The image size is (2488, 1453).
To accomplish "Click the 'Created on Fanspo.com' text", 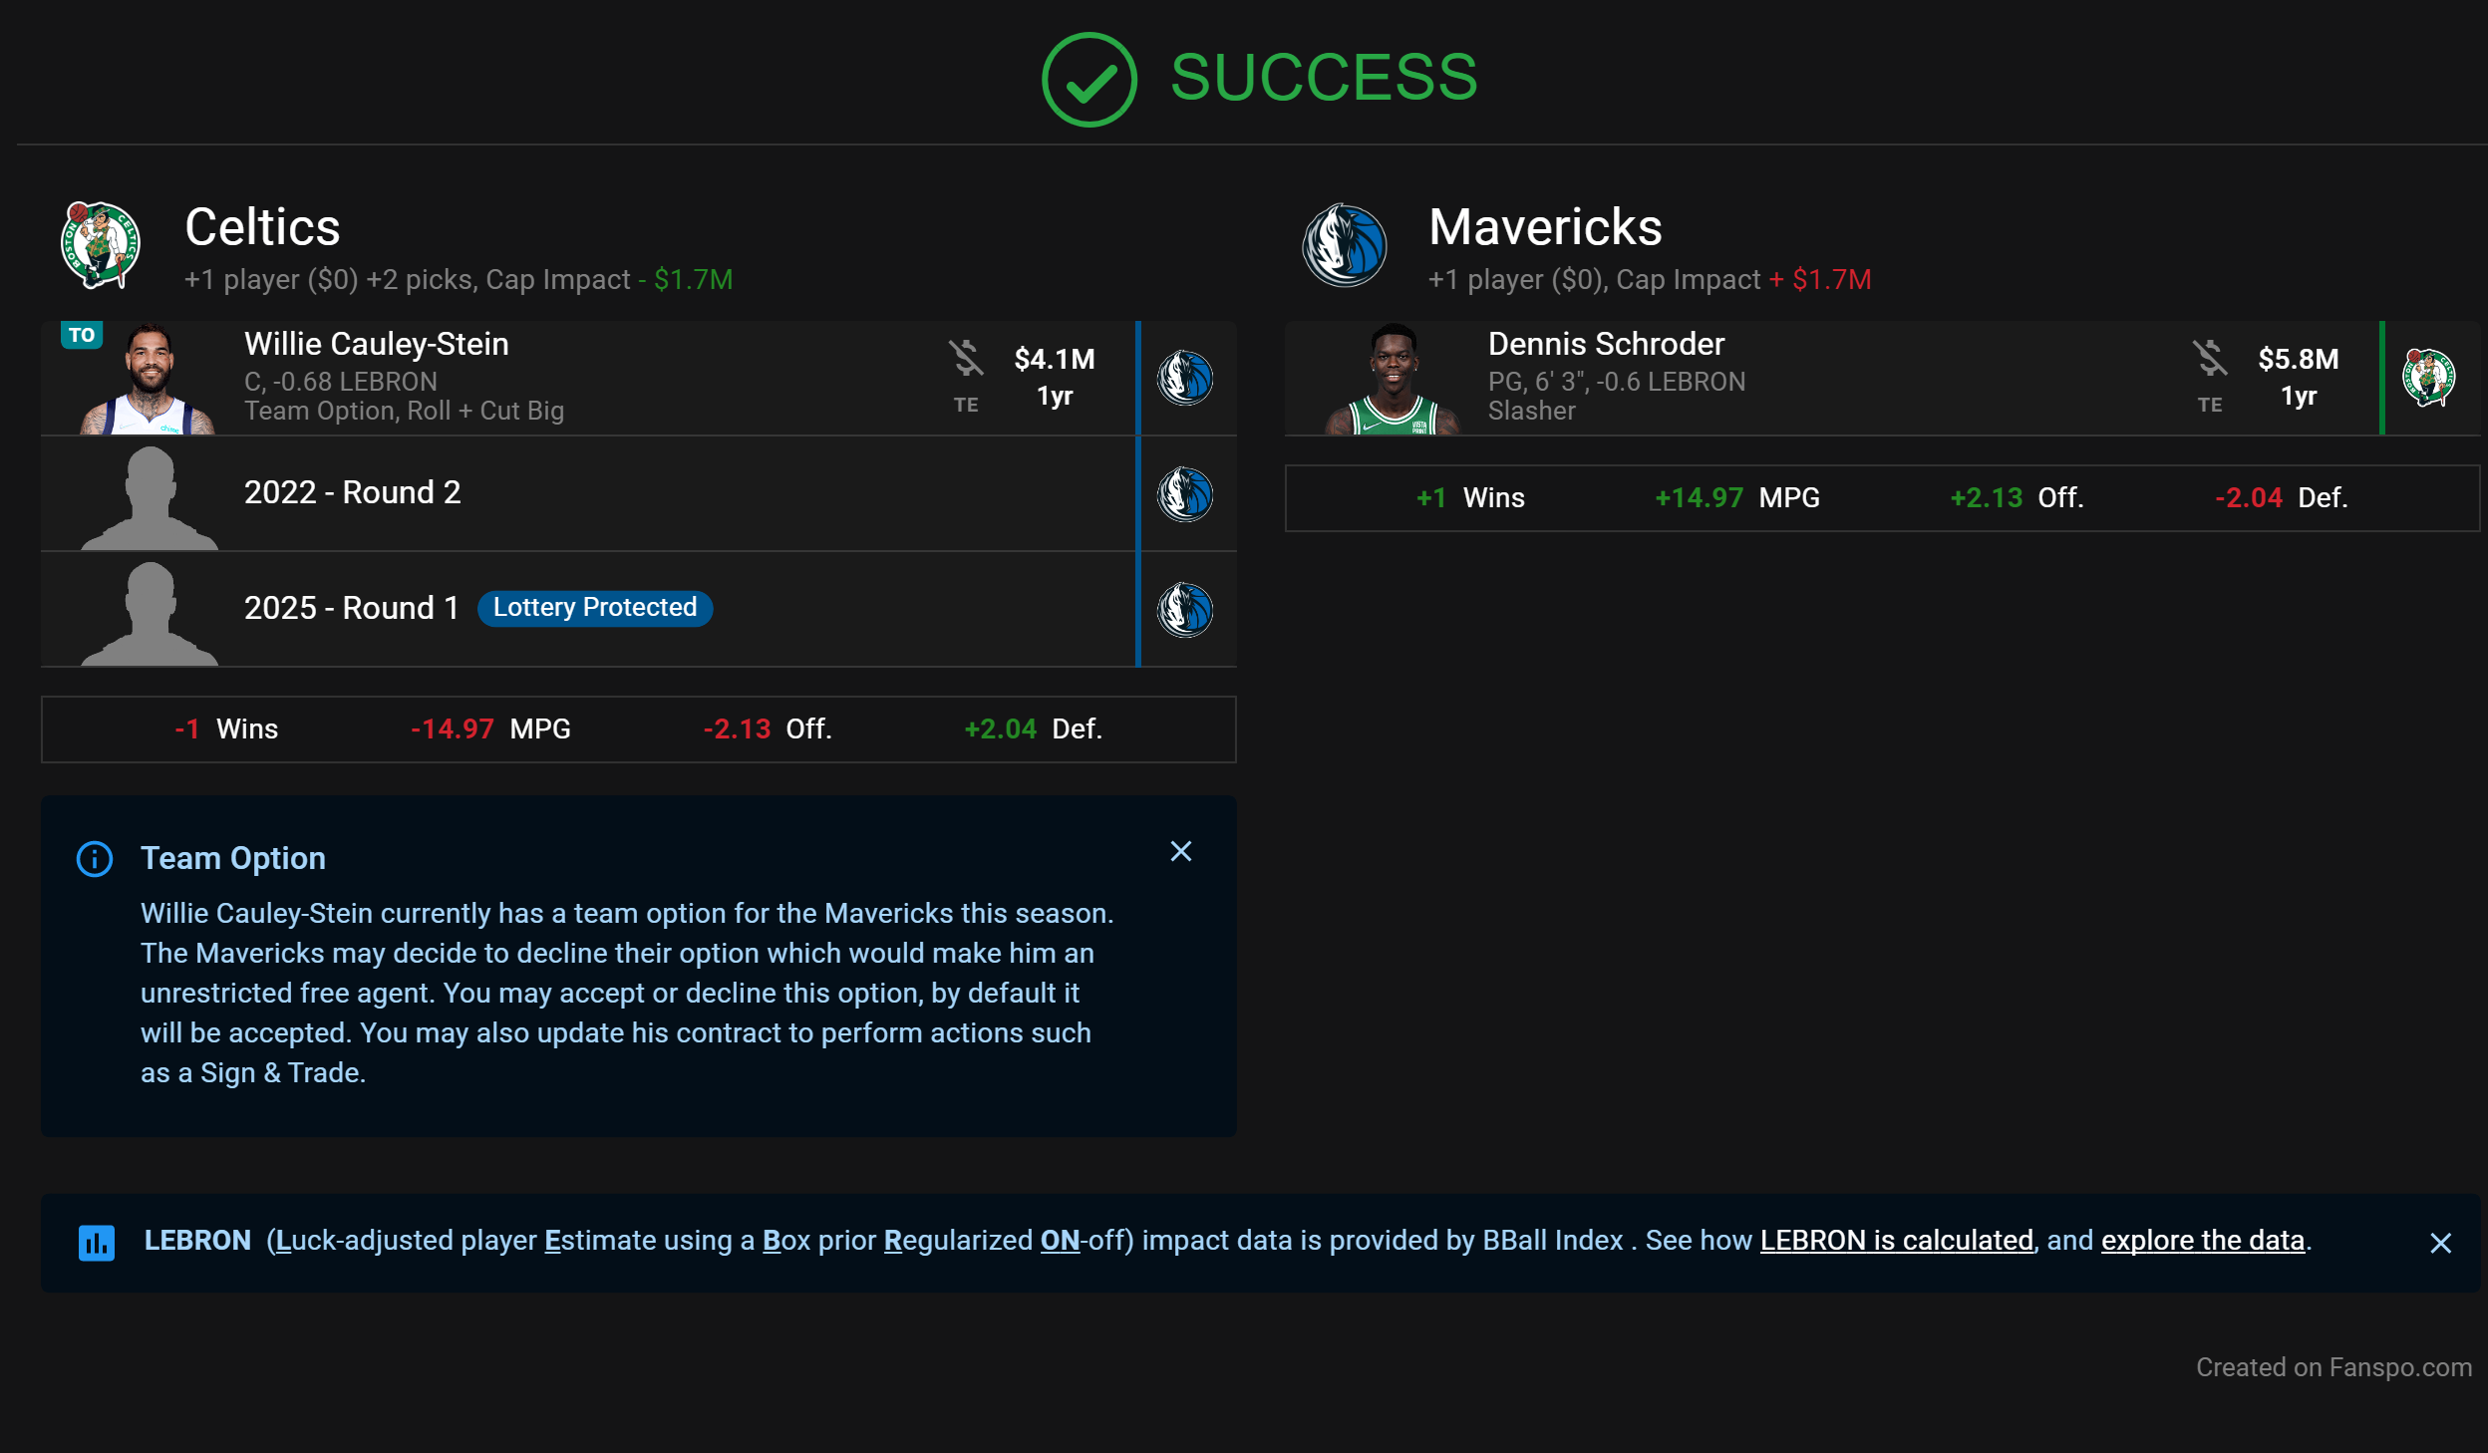I will [2333, 1367].
